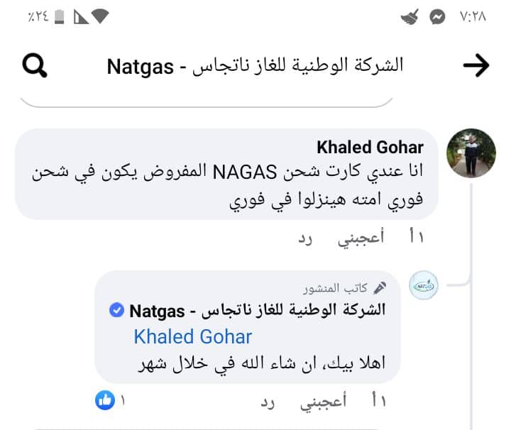Tap the pencil icon beside كاتب المنشور
Viewport: 511px width, 430px height.
pyautogui.click(x=380, y=288)
